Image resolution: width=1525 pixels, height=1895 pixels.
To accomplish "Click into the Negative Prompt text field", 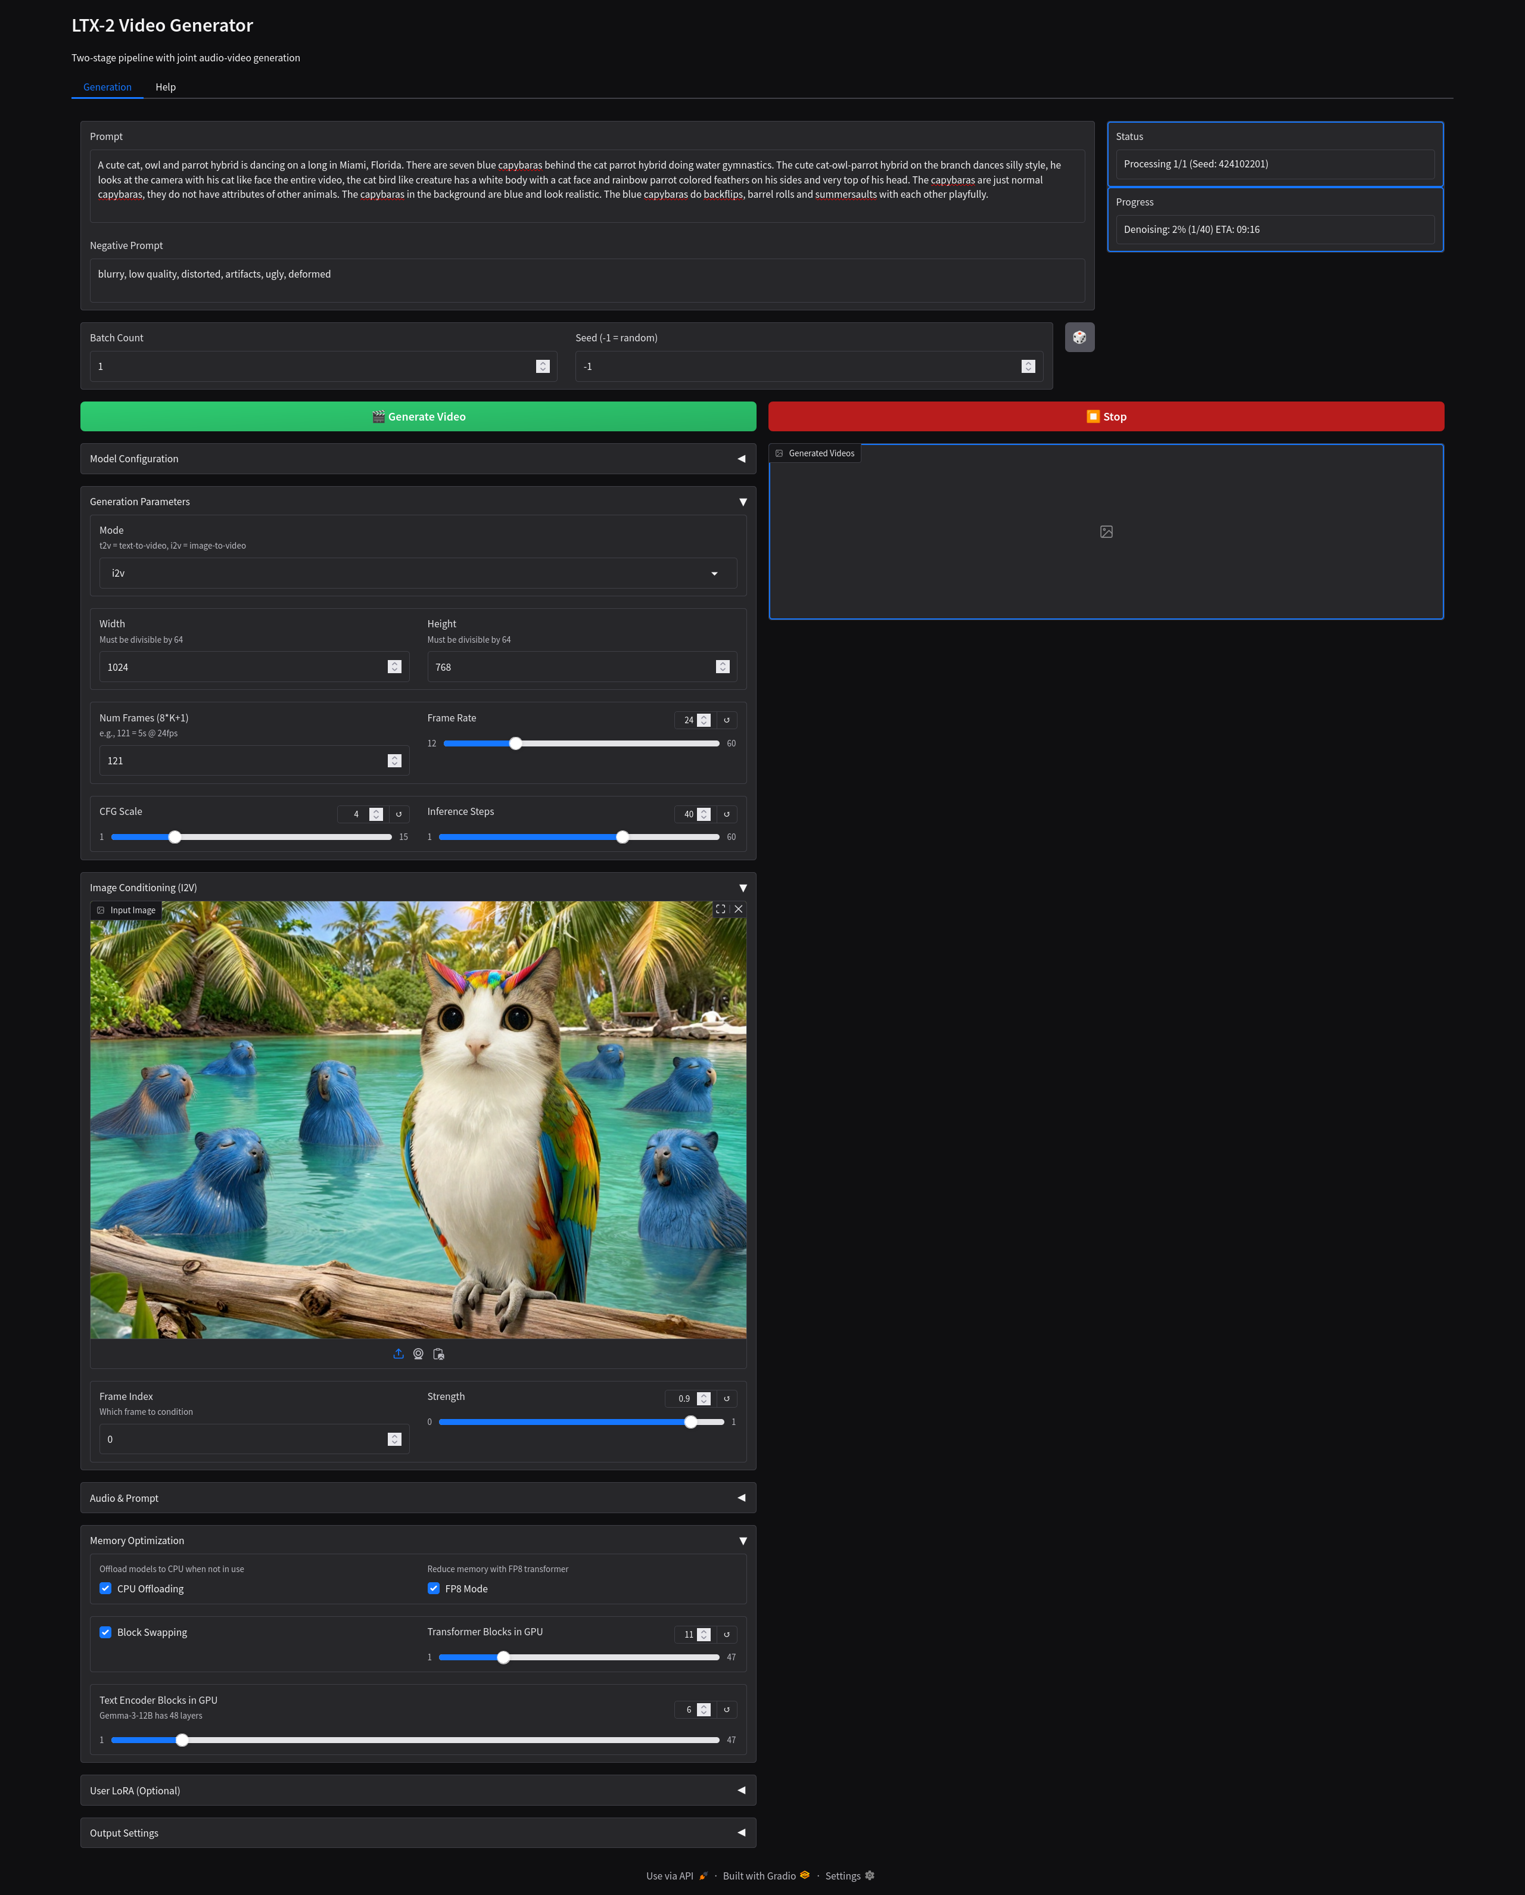I will (x=586, y=279).
